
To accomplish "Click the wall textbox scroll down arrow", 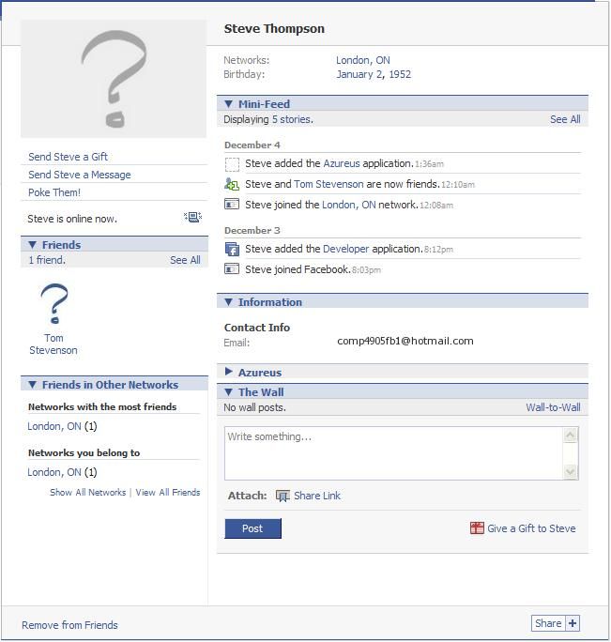I will coord(570,472).
